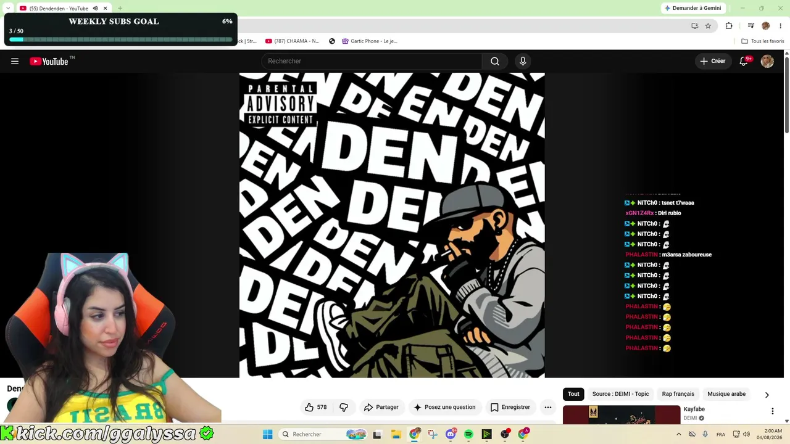Click the Dendenden album cover video
Viewport: 790px width, 444px height.
click(x=392, y=225)
